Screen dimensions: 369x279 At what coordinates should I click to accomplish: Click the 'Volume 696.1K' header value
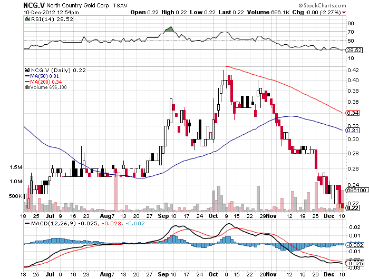tap(268, 12)
